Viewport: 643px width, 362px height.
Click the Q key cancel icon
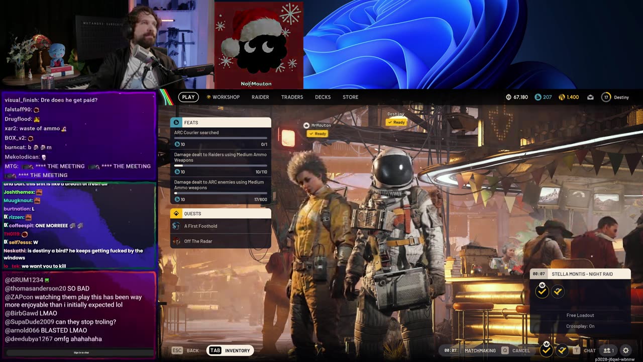click(505, 350)
